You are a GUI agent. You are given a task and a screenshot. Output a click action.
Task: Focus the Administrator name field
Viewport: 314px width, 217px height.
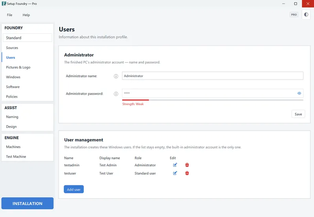pos(212,76)
